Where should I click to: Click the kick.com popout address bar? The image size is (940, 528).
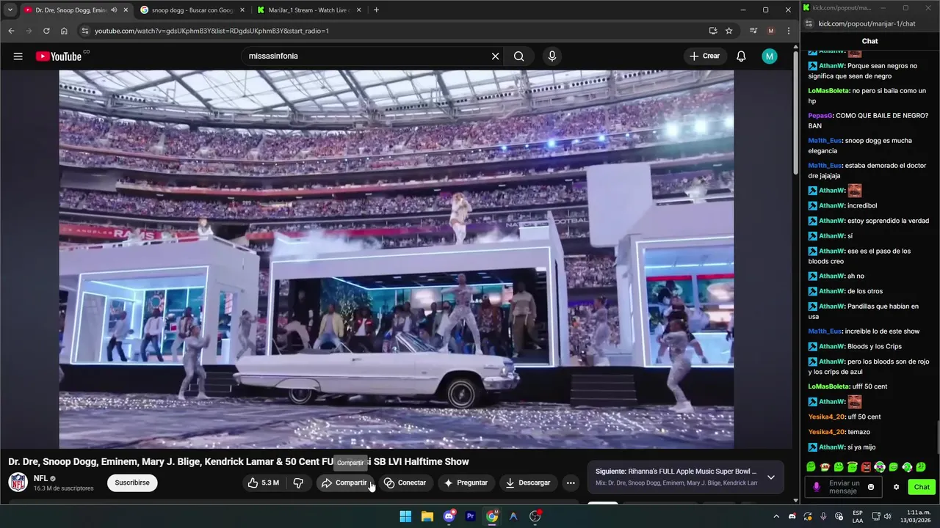pos(867,23)
